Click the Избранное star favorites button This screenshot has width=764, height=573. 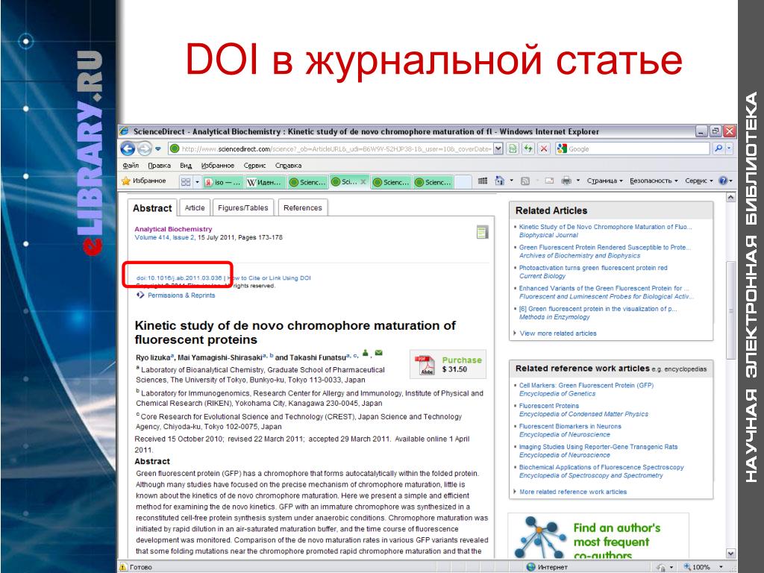coord(144,181)
